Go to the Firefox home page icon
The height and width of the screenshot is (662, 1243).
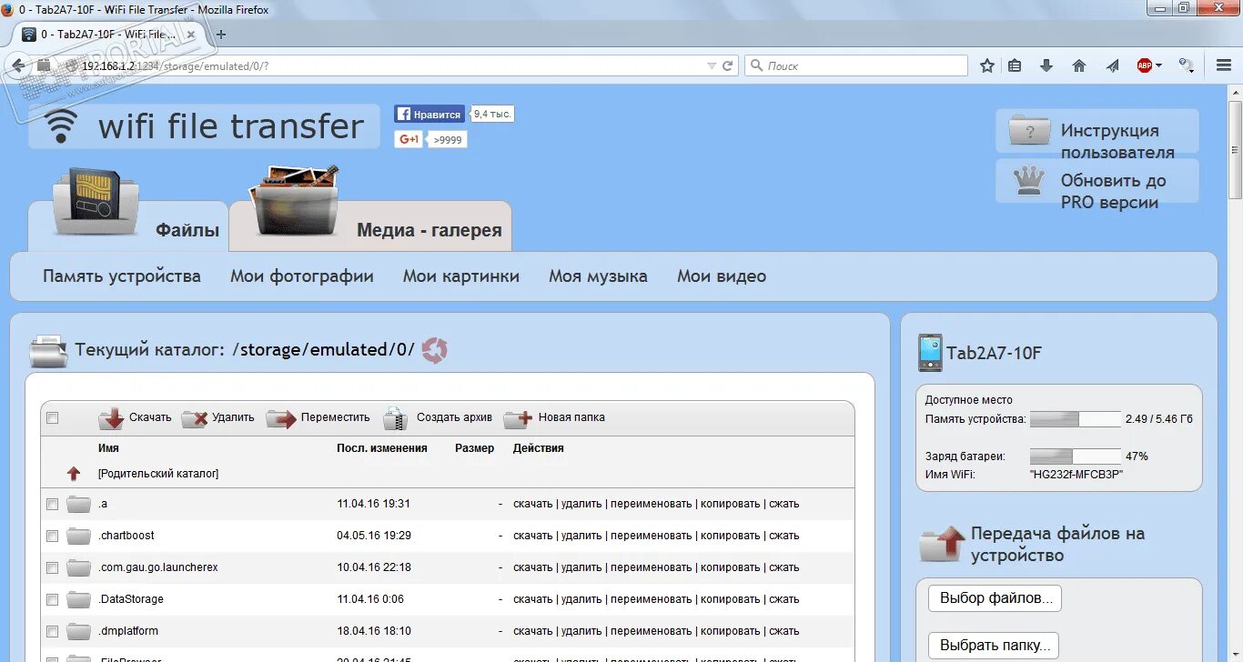(x=1079, y=65)
